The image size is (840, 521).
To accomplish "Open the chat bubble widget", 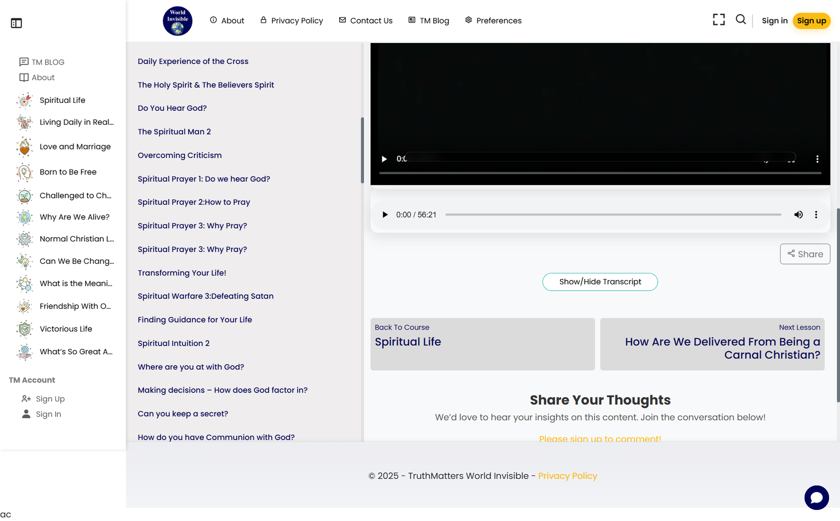I will (816, 497).
